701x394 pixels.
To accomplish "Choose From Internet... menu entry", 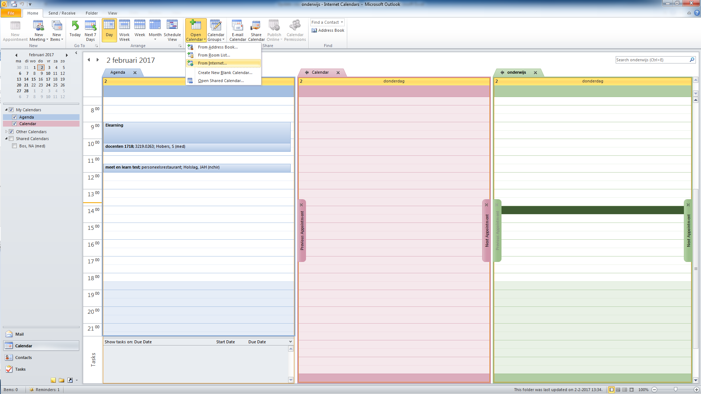I will [x=212, y=63].
